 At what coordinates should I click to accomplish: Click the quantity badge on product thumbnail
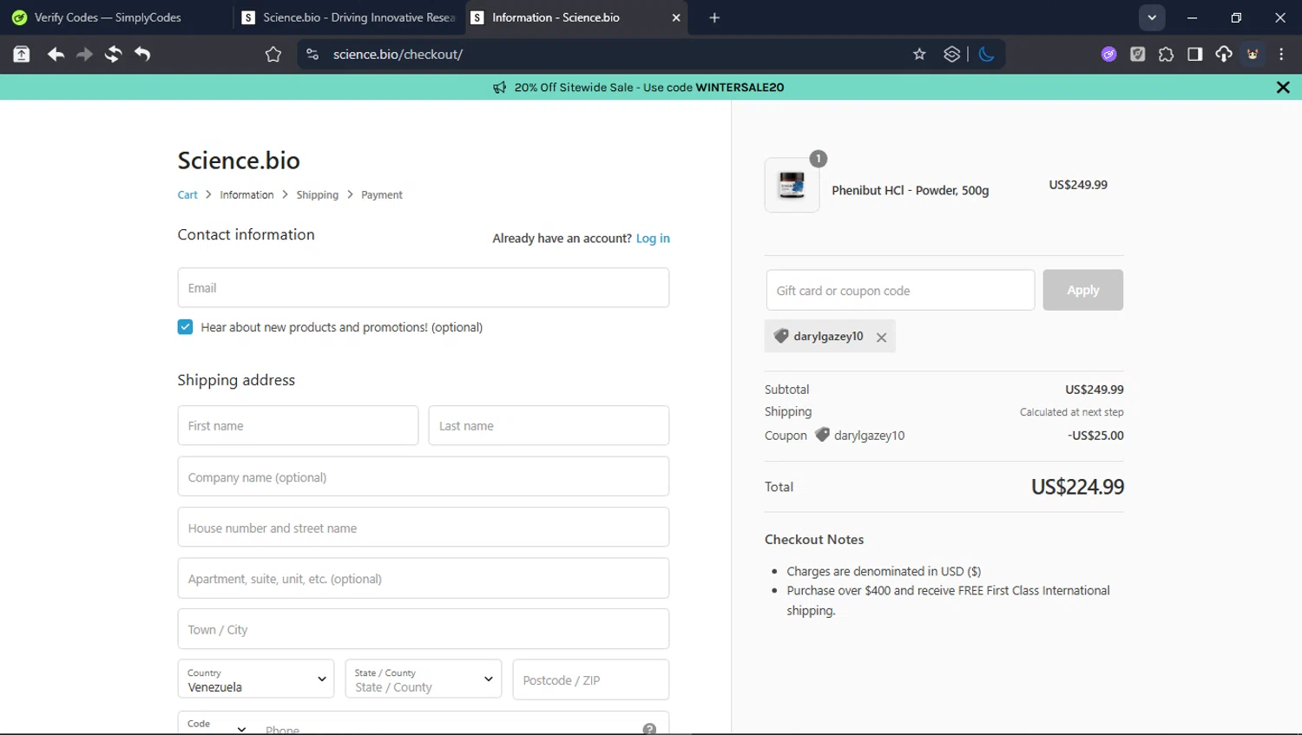818,159
